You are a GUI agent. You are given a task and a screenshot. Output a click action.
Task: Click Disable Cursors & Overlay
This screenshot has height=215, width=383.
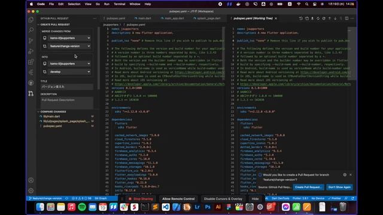point(223,199)
